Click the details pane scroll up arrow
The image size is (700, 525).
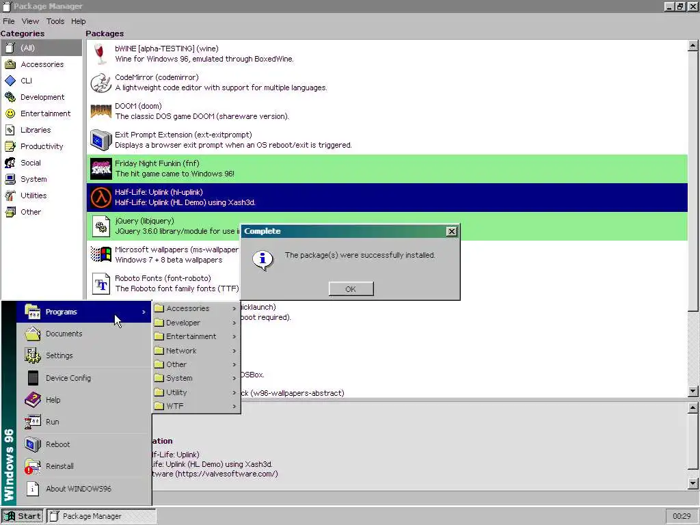tap(693, 407)
